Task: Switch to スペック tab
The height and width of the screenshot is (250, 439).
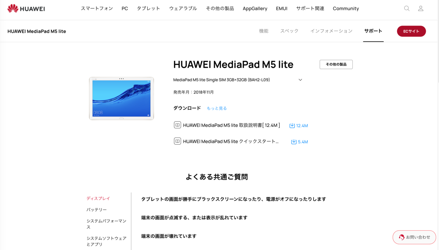Action: click(289, 31)
